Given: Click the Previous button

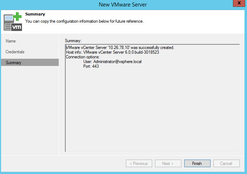Looking at the screenshot, I should click(x=139, y=163).
